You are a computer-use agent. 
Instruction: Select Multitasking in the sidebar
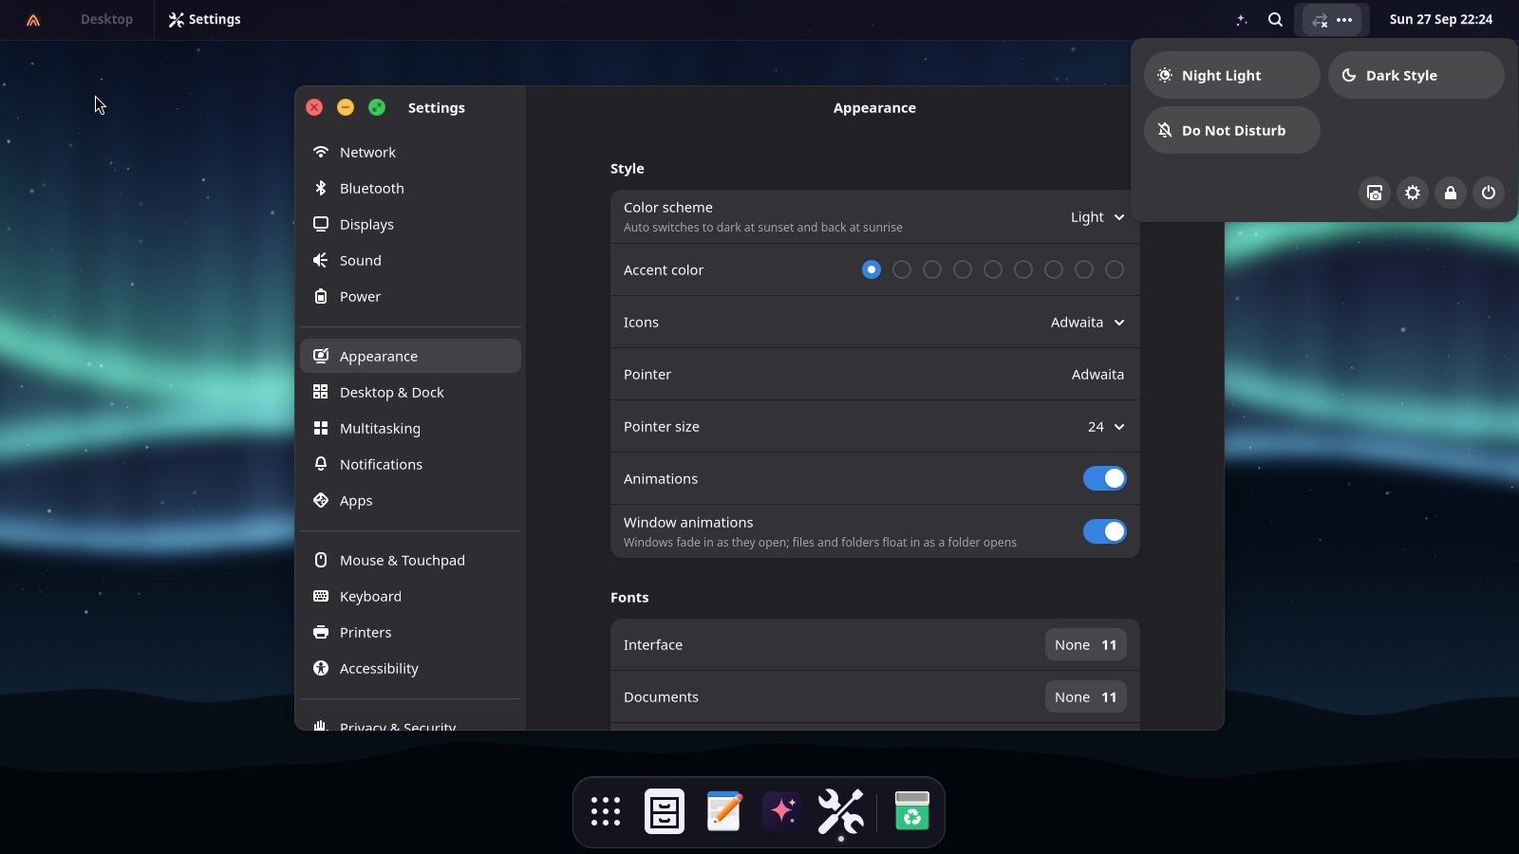click(x=410, y=428)
